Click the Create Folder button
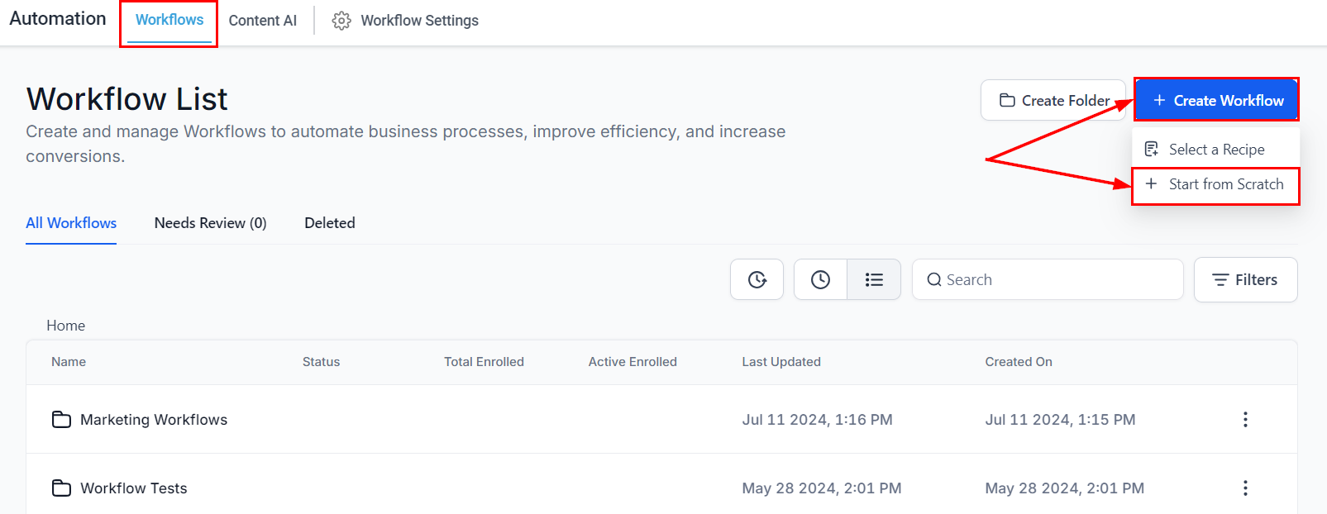 pyautogui.click(x=1053, y=101)
